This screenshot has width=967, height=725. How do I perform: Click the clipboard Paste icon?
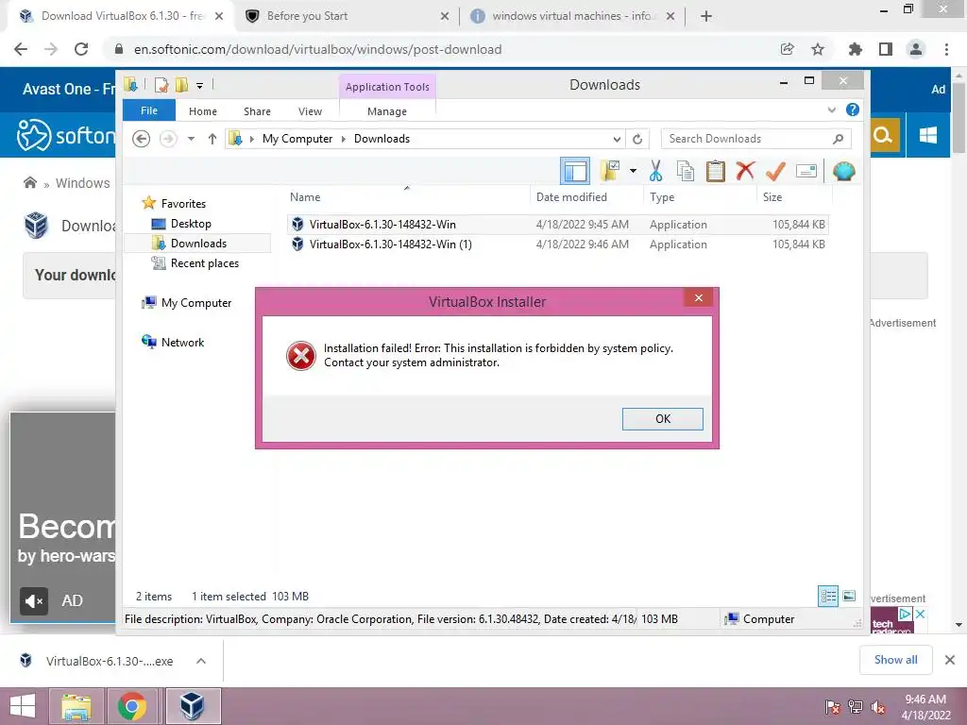tap(716, 171)
